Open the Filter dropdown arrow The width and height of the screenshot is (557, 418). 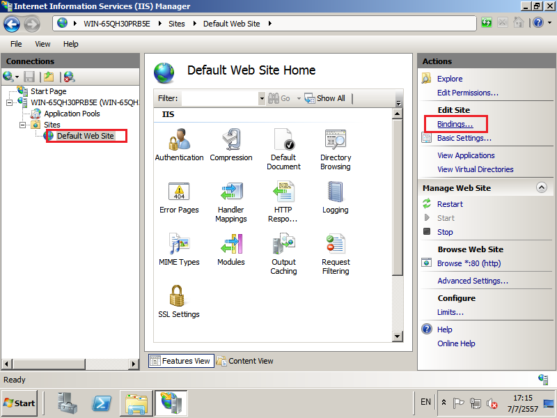262,99
